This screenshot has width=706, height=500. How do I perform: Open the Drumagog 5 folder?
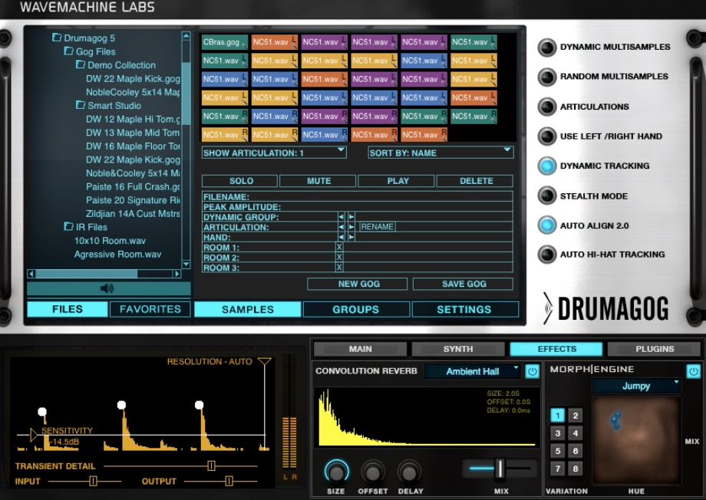[x=84, y=38]
